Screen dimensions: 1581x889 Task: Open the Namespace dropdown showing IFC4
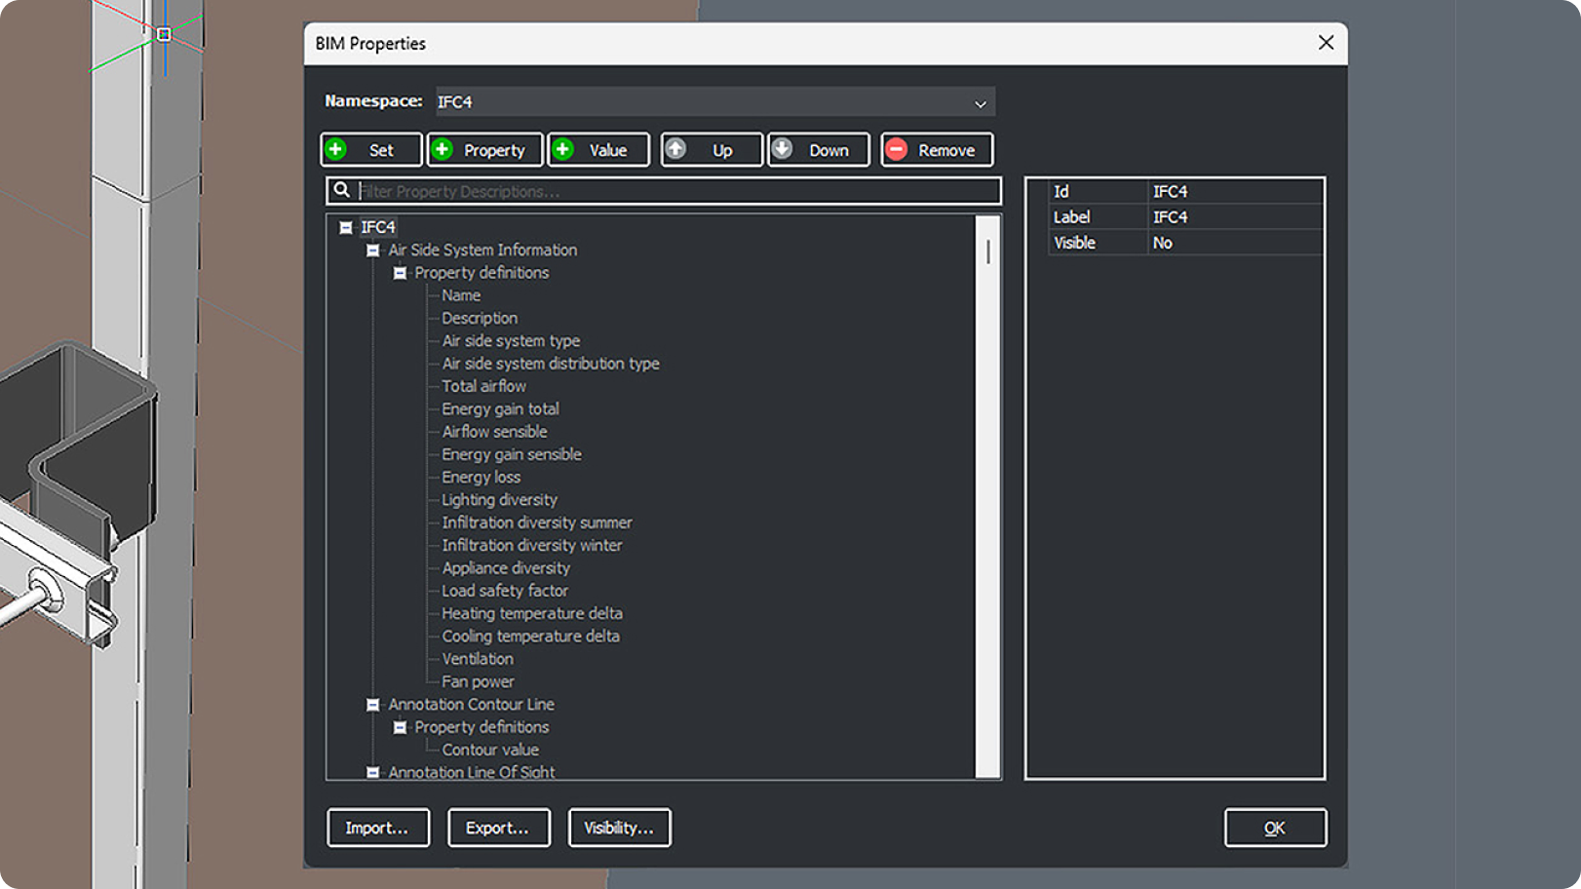pos(982,102)
